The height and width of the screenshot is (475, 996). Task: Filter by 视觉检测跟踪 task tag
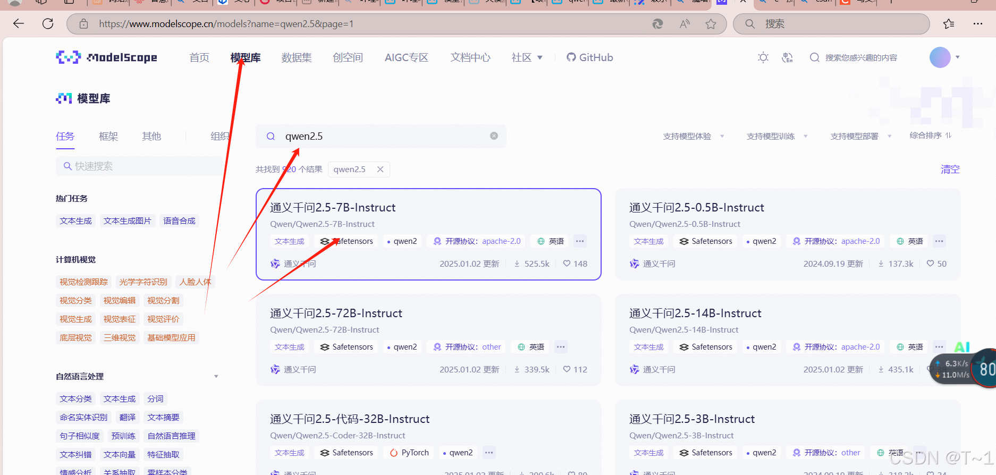point(83,282)
